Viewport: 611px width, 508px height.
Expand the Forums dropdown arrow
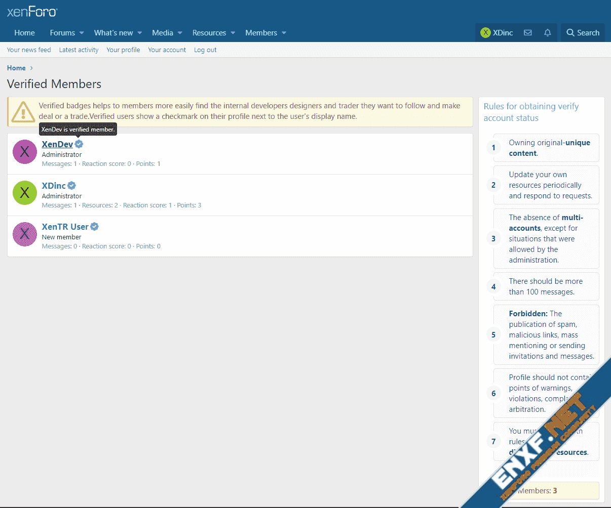(x=82, y=33)
